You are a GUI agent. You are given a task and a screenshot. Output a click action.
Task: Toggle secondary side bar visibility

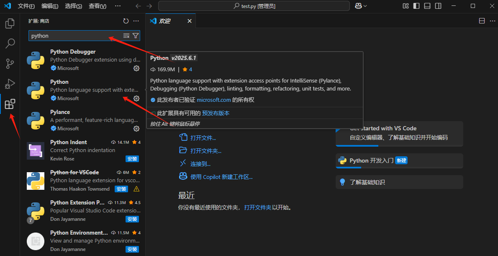(x=438, y=6)
